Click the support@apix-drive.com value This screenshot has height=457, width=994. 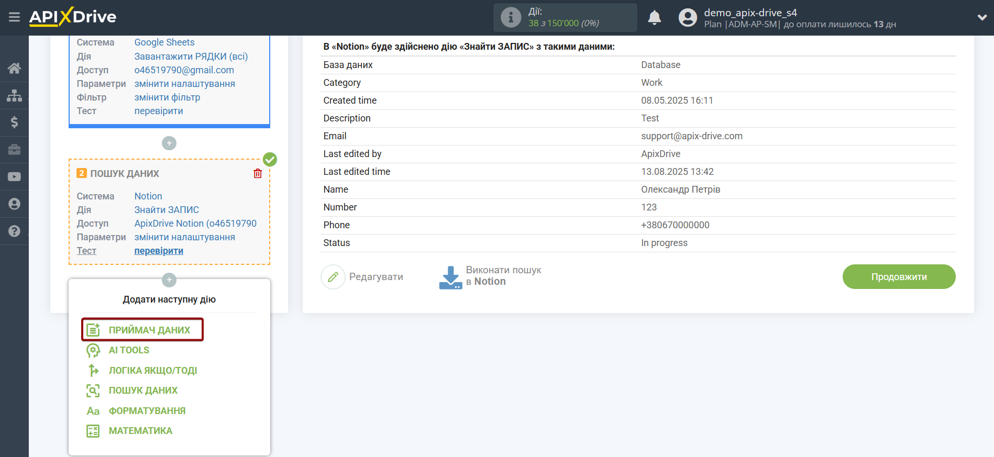692,136
